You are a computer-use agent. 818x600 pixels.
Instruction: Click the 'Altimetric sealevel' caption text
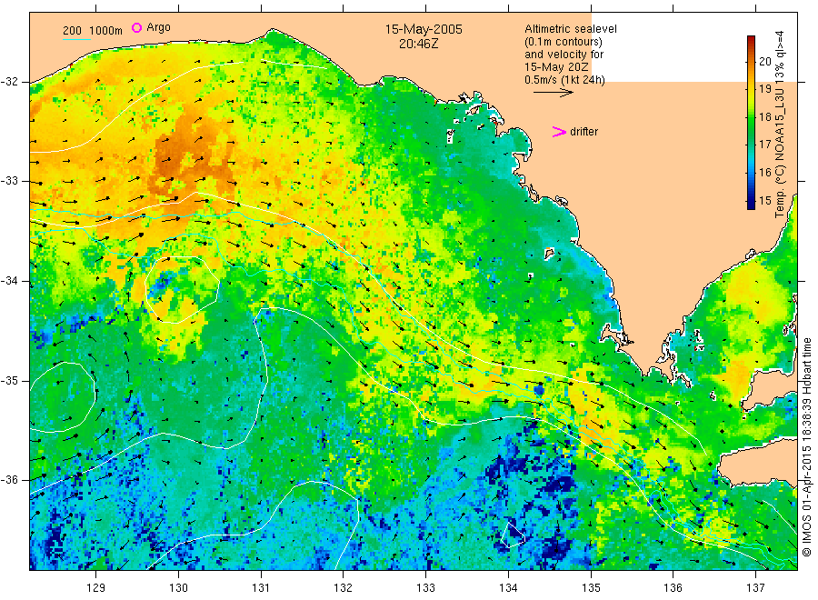(570, 29)
